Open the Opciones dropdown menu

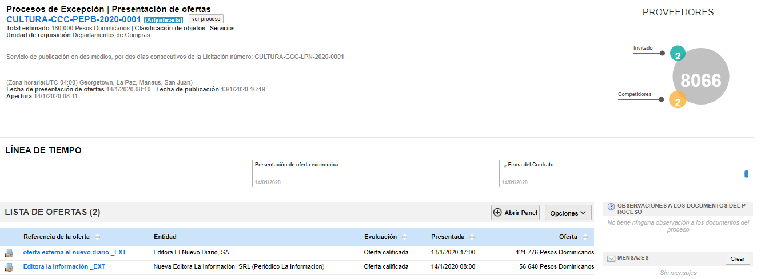[x=568, y=213]
